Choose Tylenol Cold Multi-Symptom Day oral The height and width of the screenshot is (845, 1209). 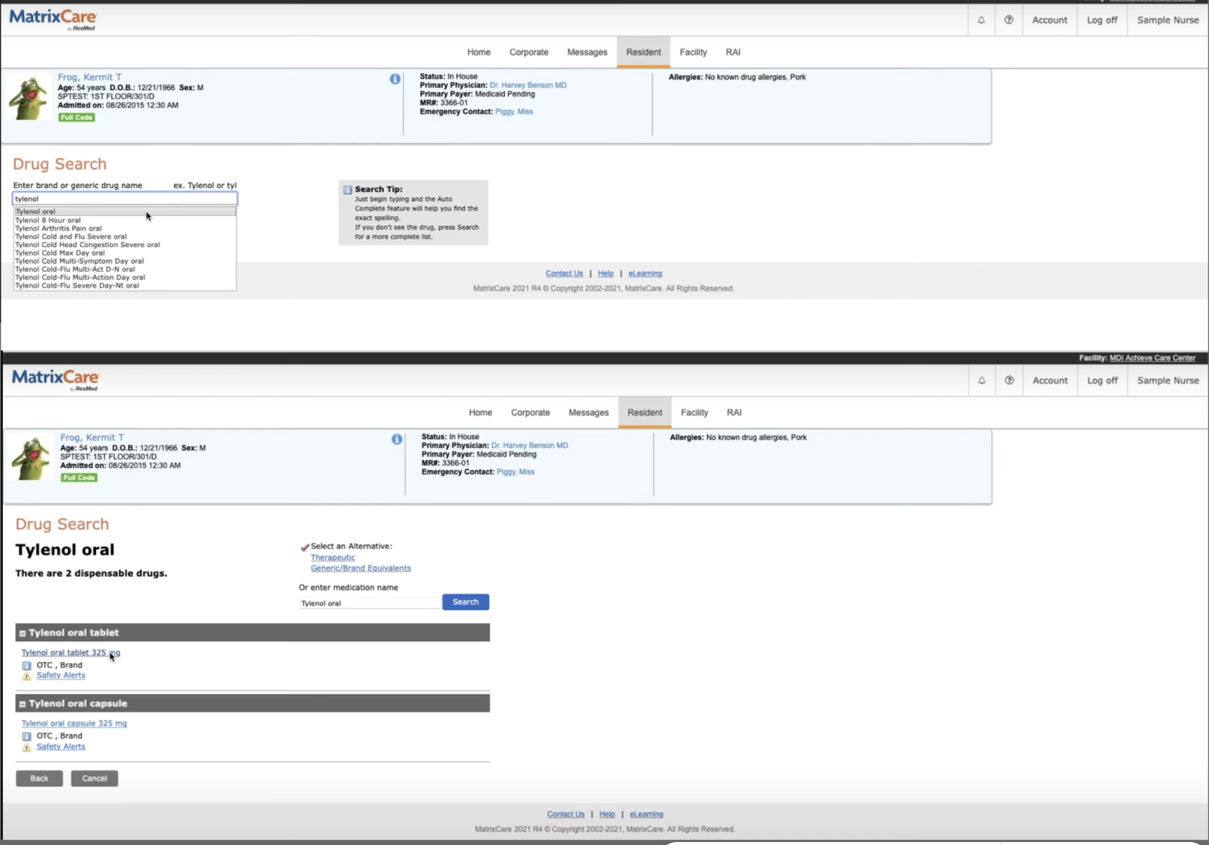point(125,261)
